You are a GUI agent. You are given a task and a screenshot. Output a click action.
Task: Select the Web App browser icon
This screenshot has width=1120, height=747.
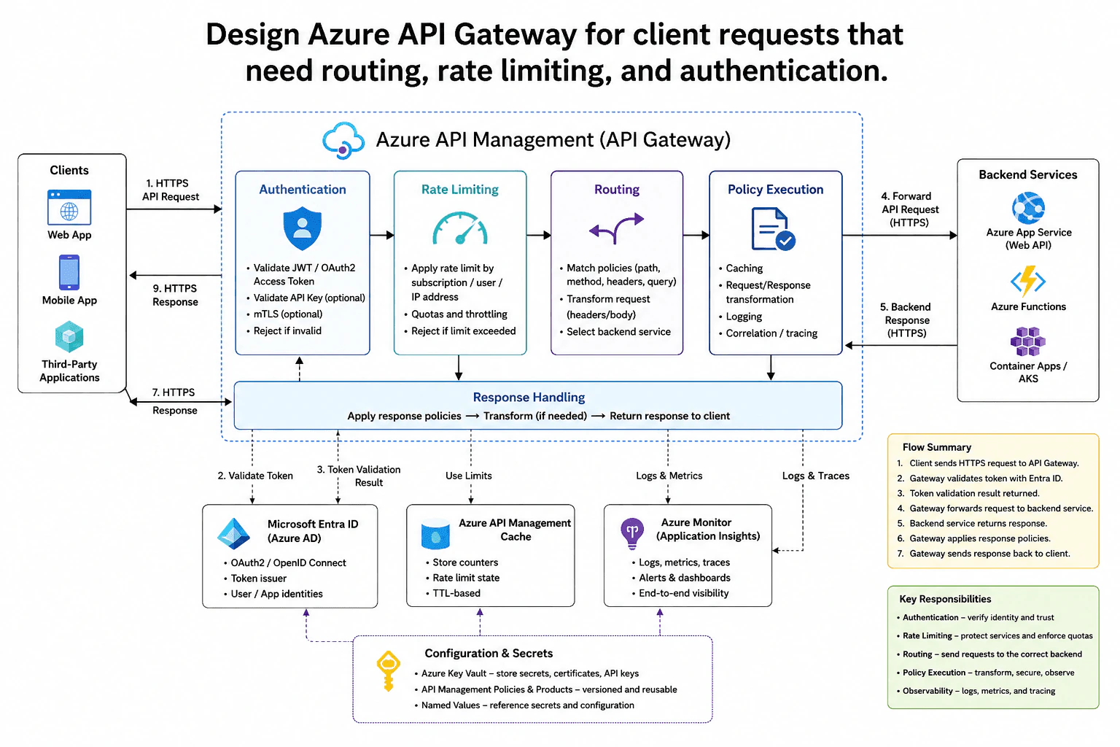[69, 207]
